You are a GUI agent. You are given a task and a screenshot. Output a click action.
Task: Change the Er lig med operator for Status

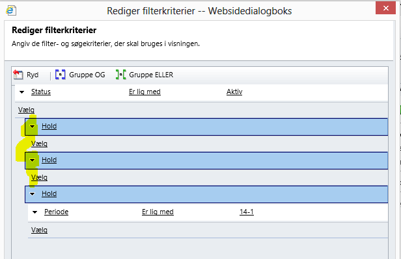145,92
